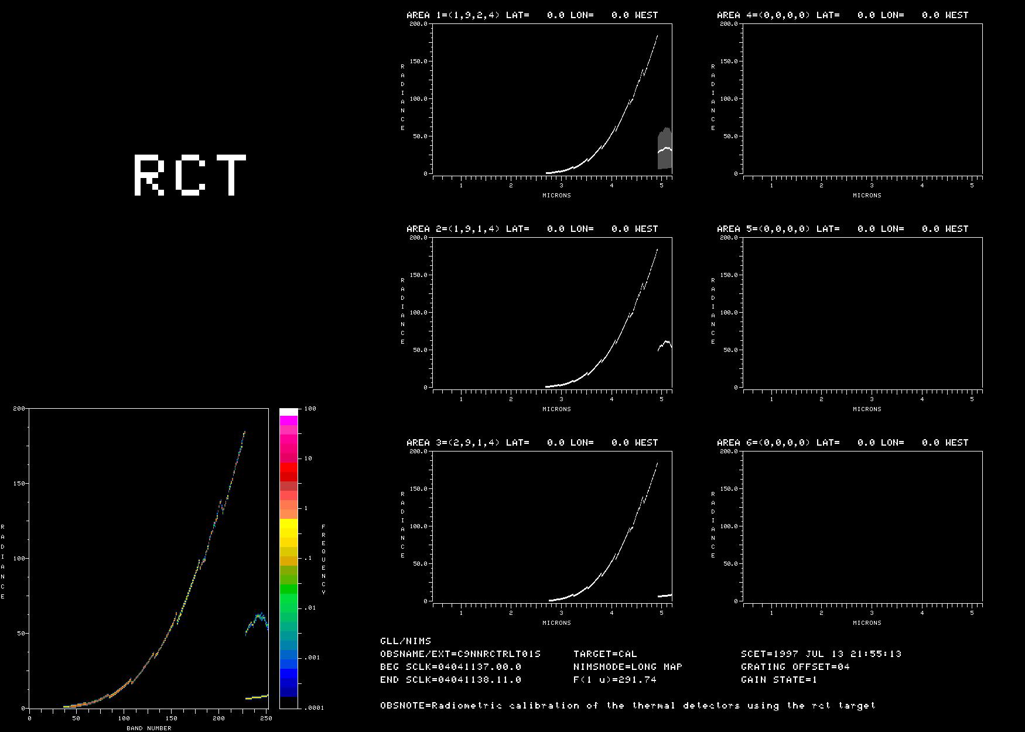Open the empty AREA 4 radiance plot
This screenshot has width=1025, height=732.
pos(862,98)
